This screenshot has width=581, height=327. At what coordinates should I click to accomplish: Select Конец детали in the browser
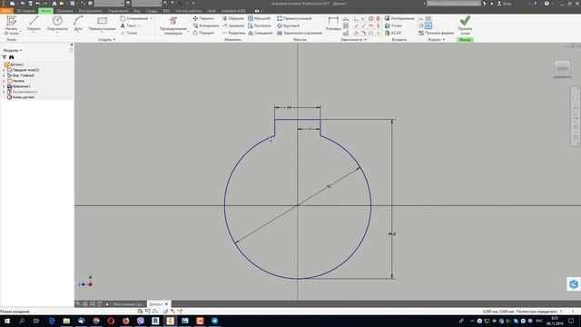coord(21,97)
